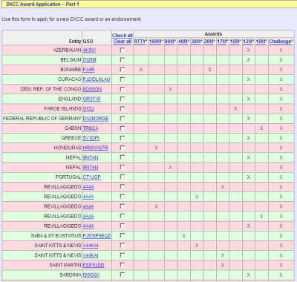Screen dimensions: 297x282
Task: Open the 20M award column link
Action: [x=209, y=42]
